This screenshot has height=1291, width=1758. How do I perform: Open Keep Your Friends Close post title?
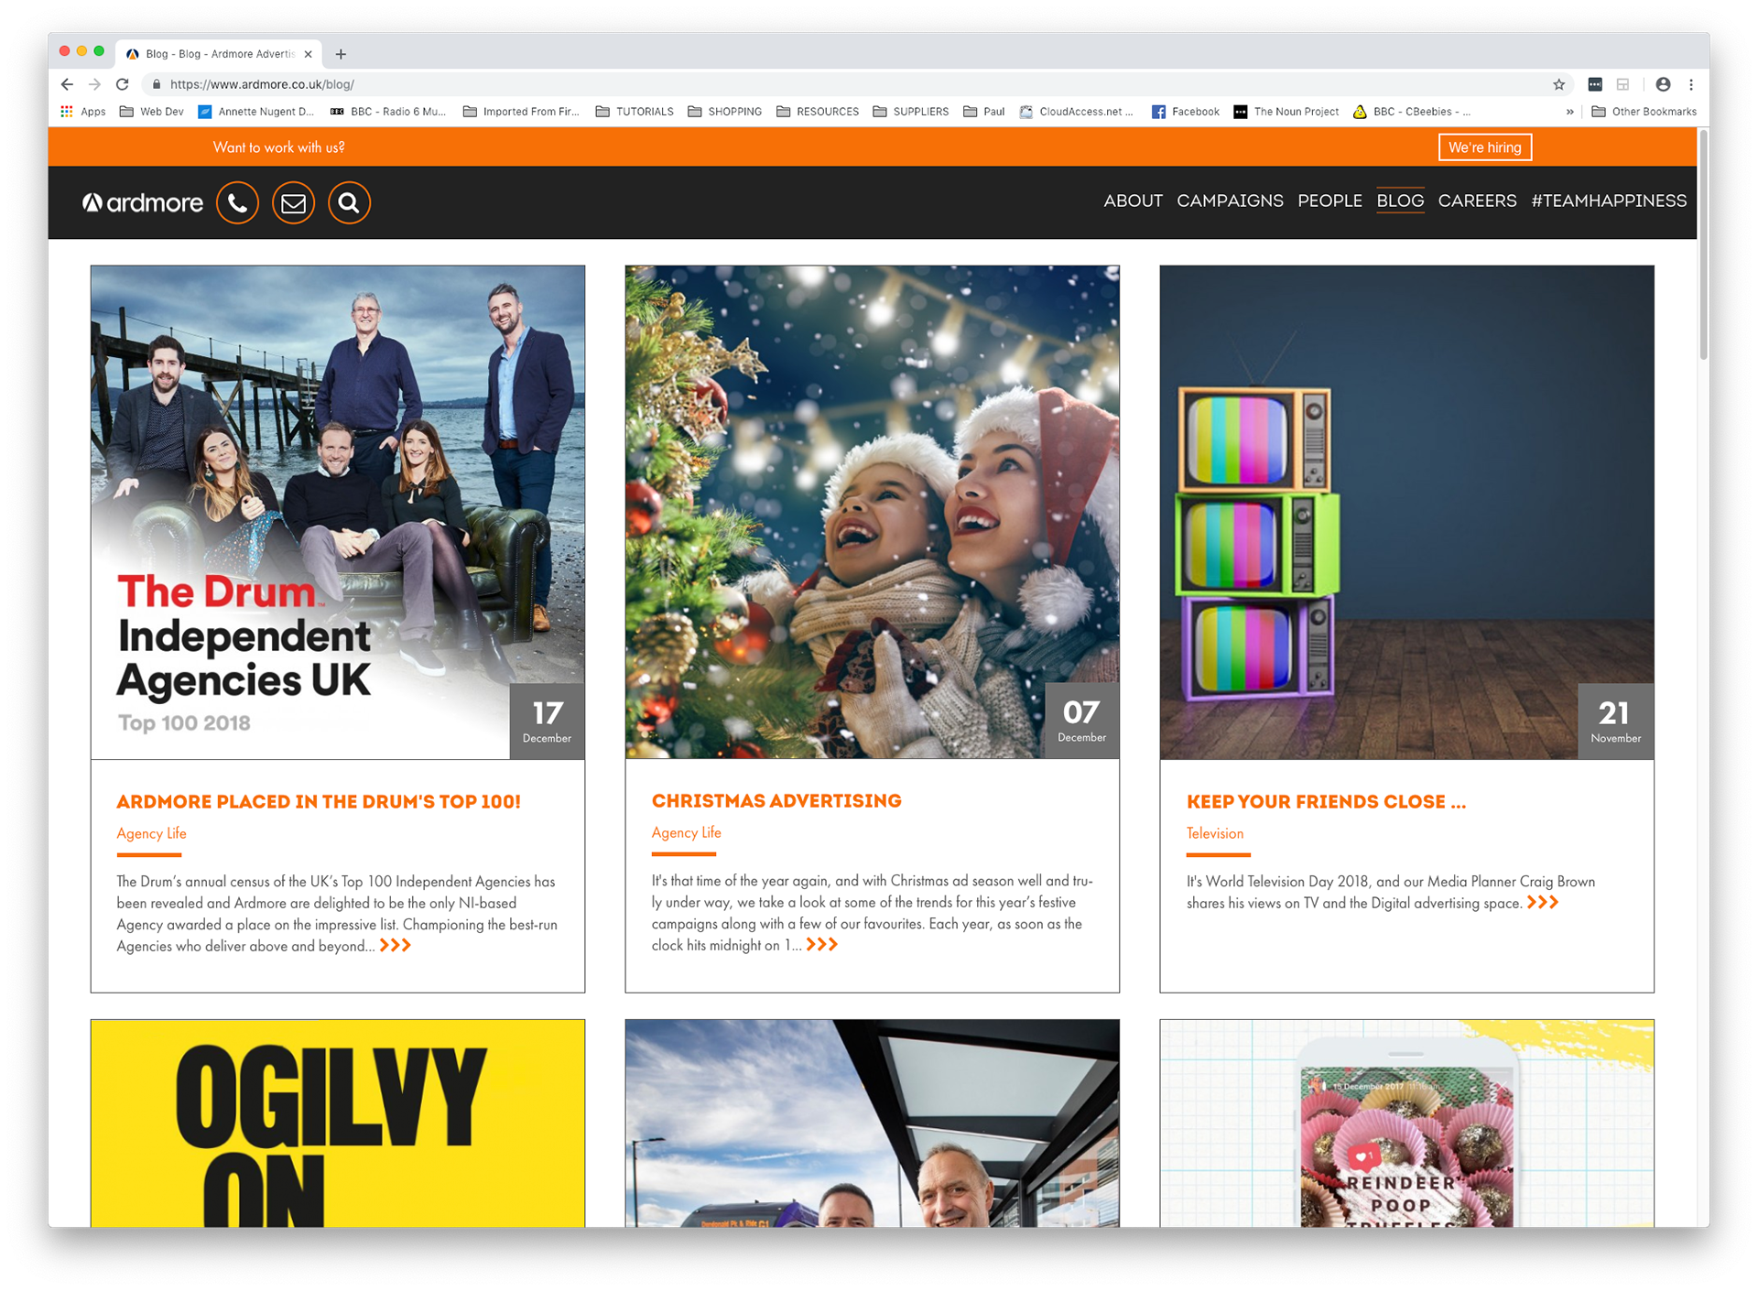pos(1326,801)
